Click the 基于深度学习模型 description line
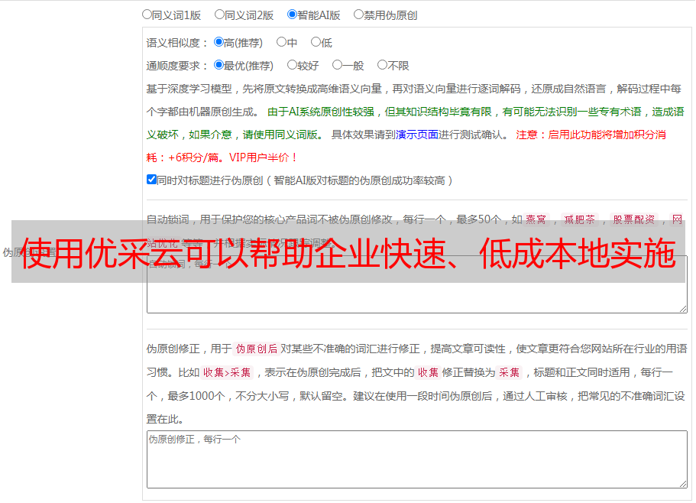696x503 pixels. pyautogui.click(x=413, y=89)
